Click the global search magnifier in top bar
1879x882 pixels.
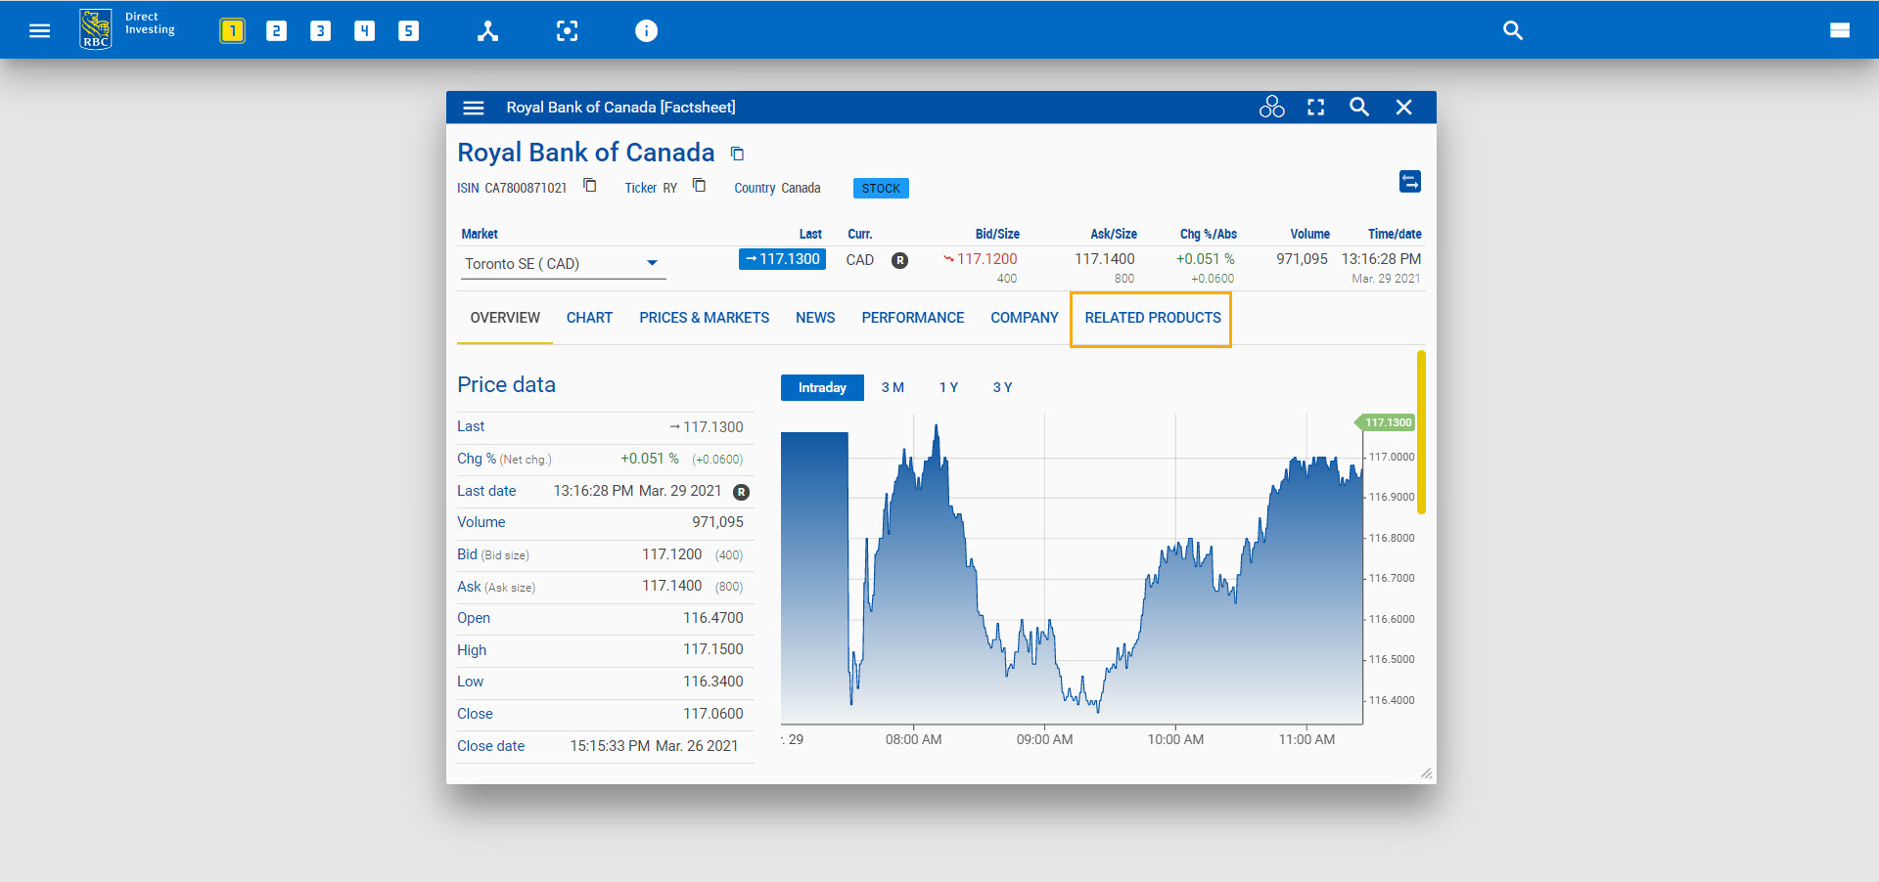click(1512, 31)
